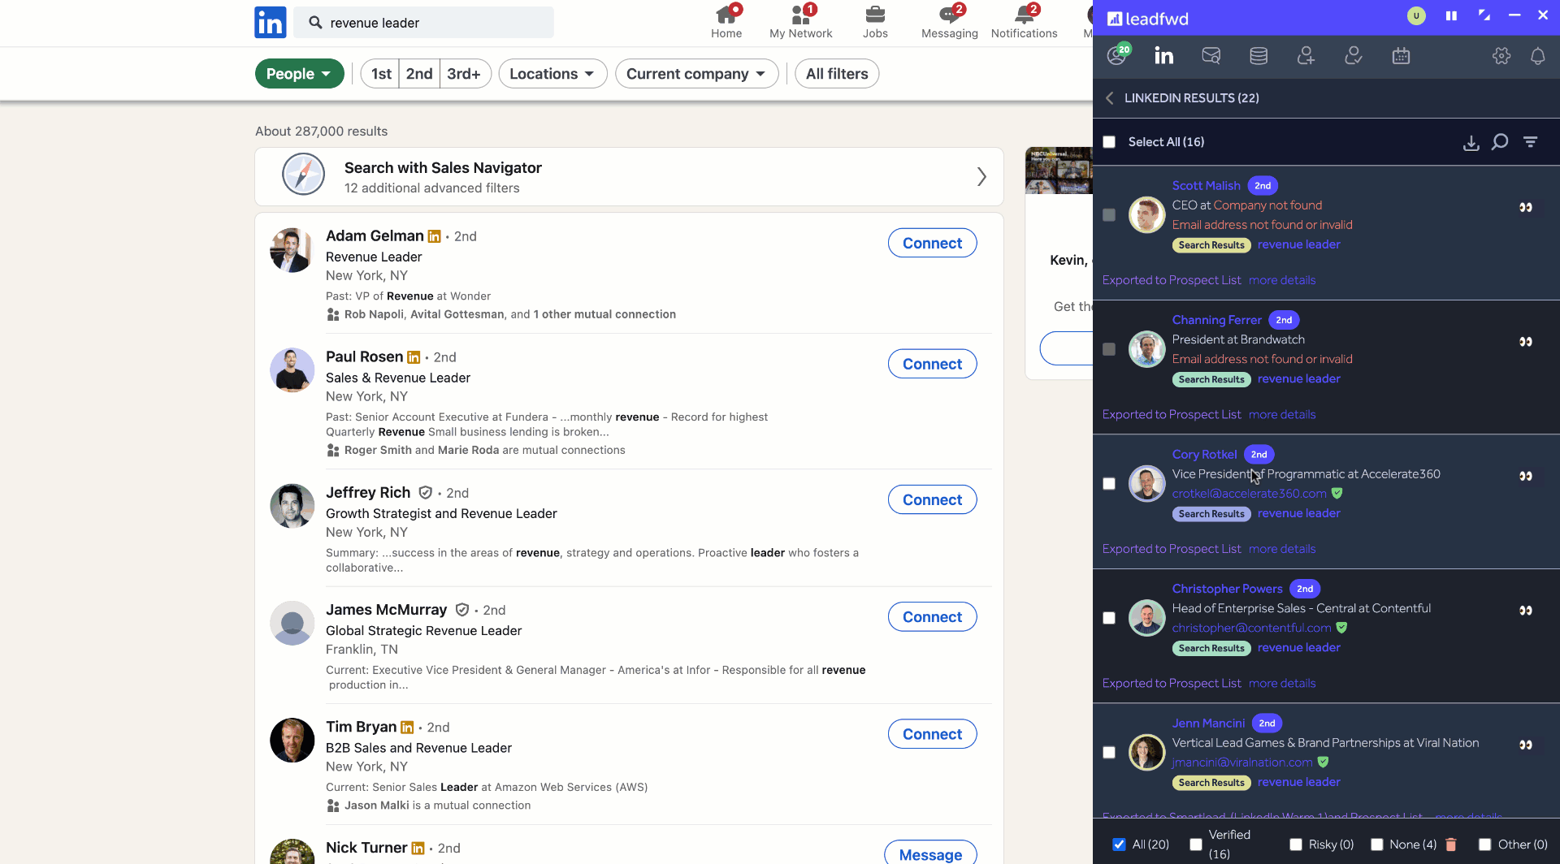Viewport: 1560px width, 864px height.
Task: Open the Jobs tab
Action: (875, 22)
